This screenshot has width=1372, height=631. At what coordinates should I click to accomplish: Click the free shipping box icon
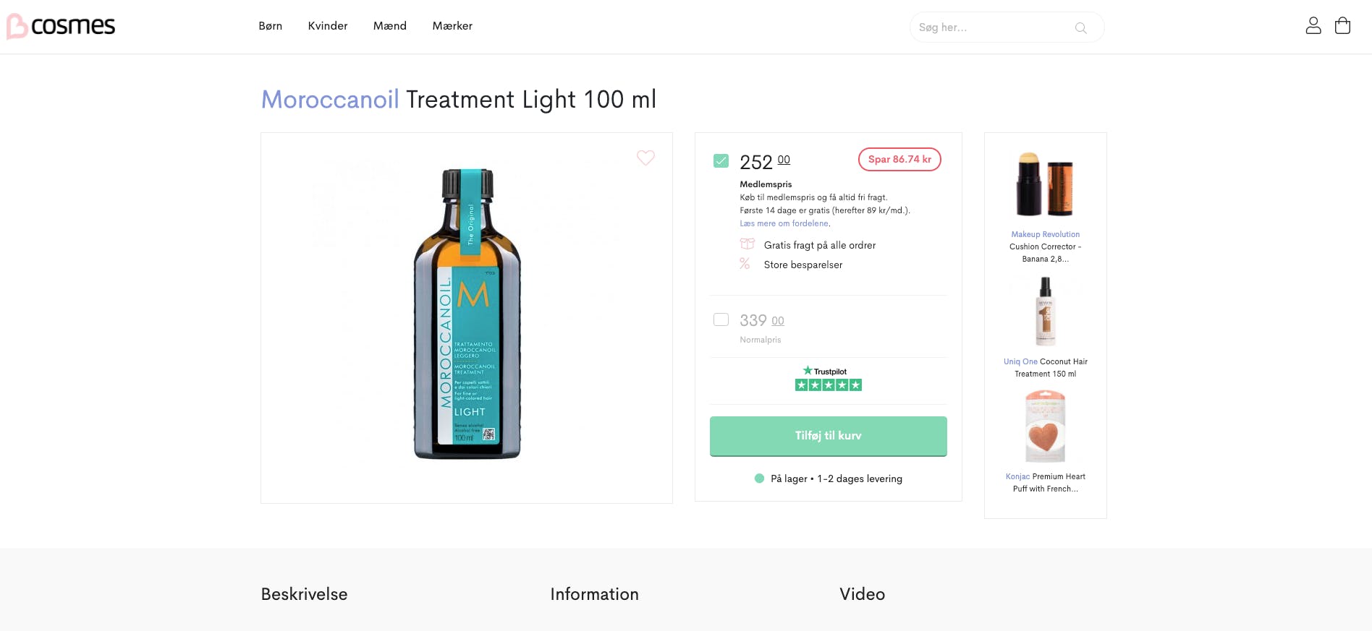747,244
